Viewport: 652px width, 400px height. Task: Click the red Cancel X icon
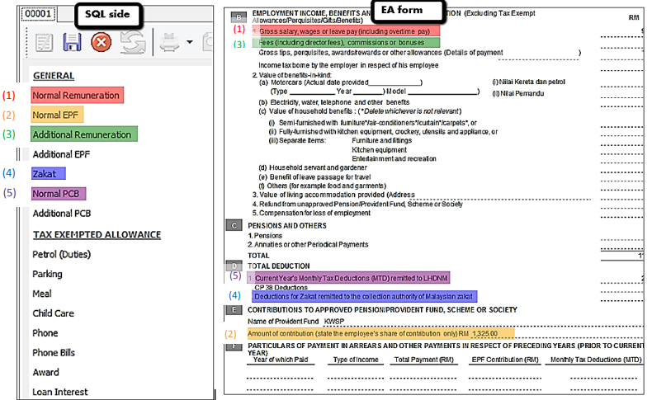101,43
